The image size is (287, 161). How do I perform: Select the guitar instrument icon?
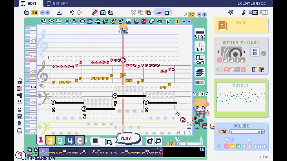tap(113, 21)
